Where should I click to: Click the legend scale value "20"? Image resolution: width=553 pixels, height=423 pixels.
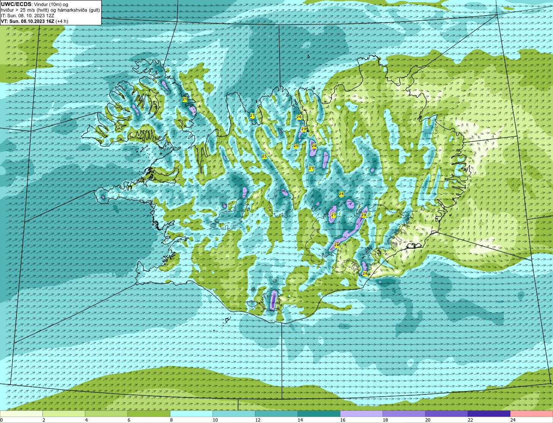[428, 420]
